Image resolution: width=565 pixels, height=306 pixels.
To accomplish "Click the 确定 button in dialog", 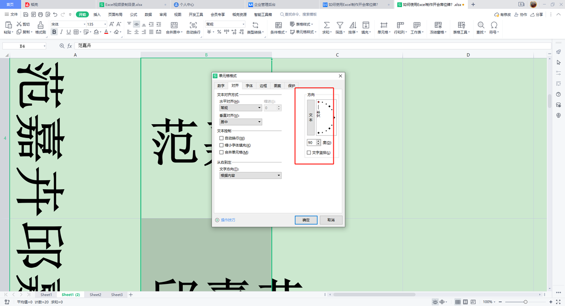I will (306, 220).
